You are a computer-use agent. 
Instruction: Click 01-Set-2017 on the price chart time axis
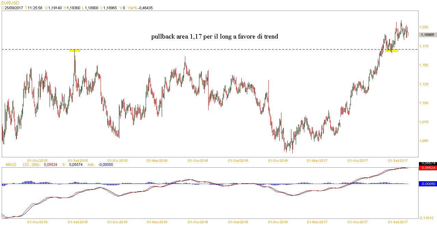tap(398, 160)
